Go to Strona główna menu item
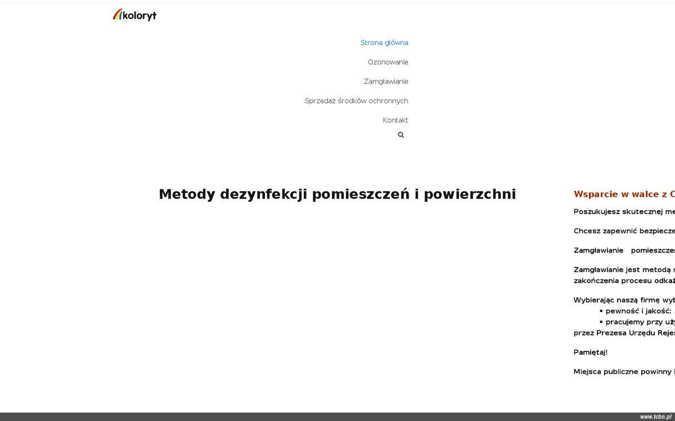Viewport: 675px width, 421px height. (x=384, y=43)
